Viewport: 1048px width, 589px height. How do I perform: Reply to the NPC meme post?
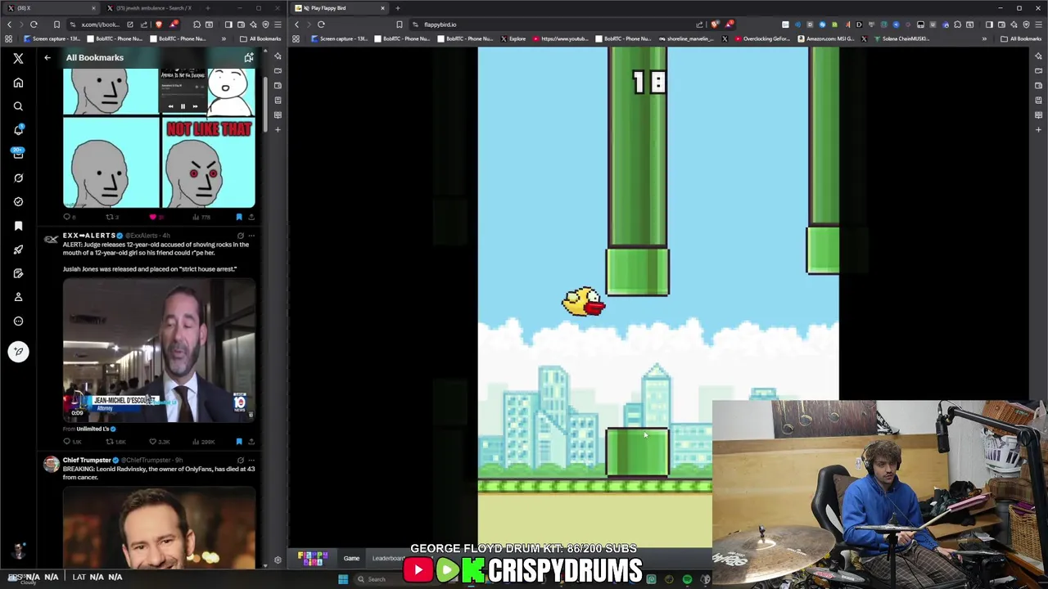pos(68,217)
